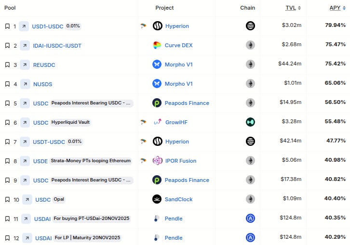The height and width of the screenshot is (245, 350).
Task: Click the airdrop parachute icon beside GrowiHF
Action: click(143, 122)
